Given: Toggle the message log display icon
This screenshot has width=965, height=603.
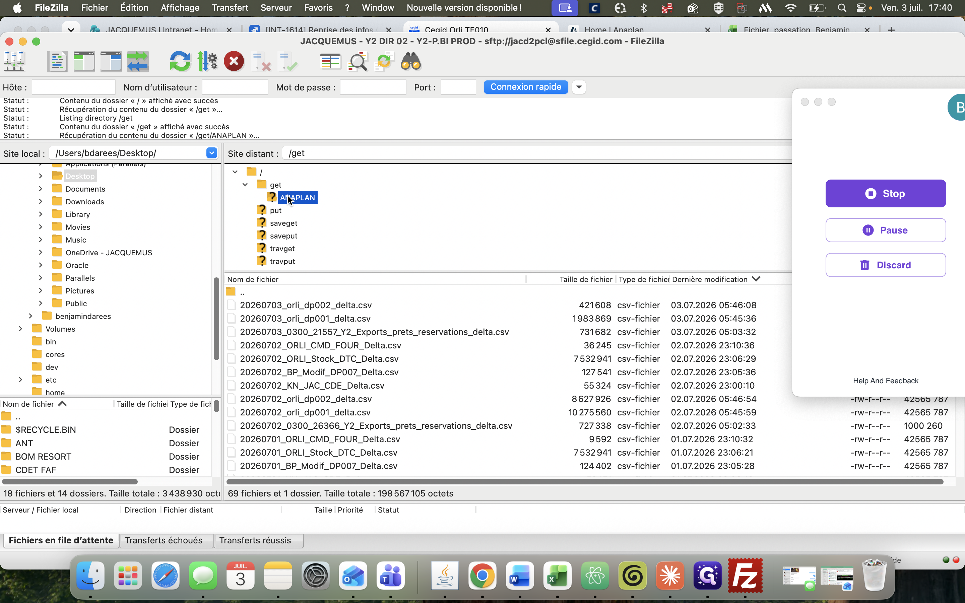Looking at the screenshot, I should (x=57, y=62).
